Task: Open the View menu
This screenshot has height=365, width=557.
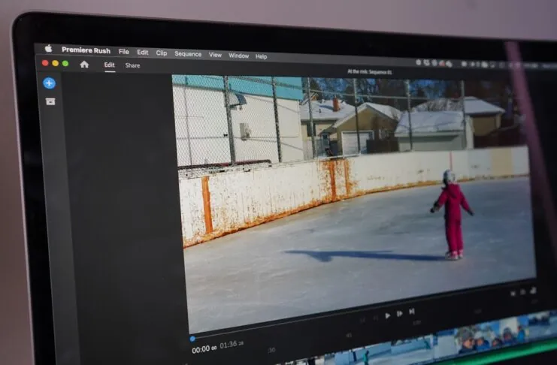Action: pos(215,55)
